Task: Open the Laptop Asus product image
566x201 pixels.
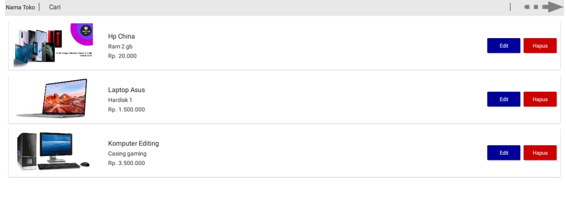Action: (52, 98)
